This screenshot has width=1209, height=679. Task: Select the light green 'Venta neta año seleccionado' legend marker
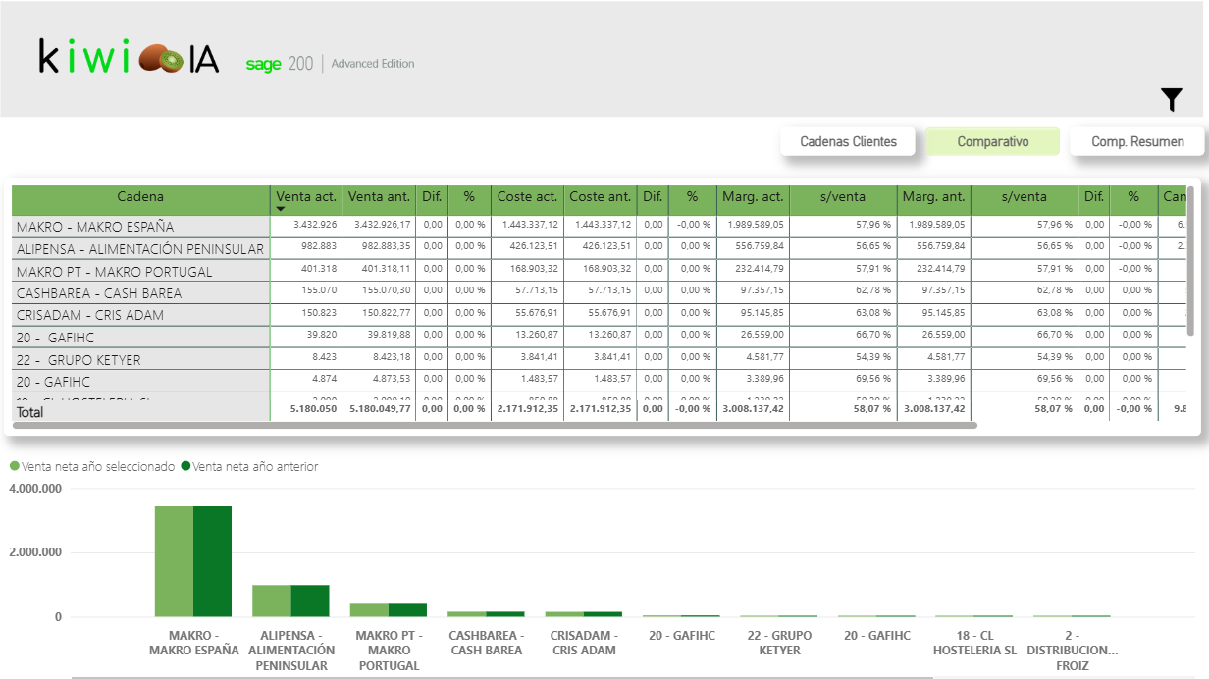point(14,467)
